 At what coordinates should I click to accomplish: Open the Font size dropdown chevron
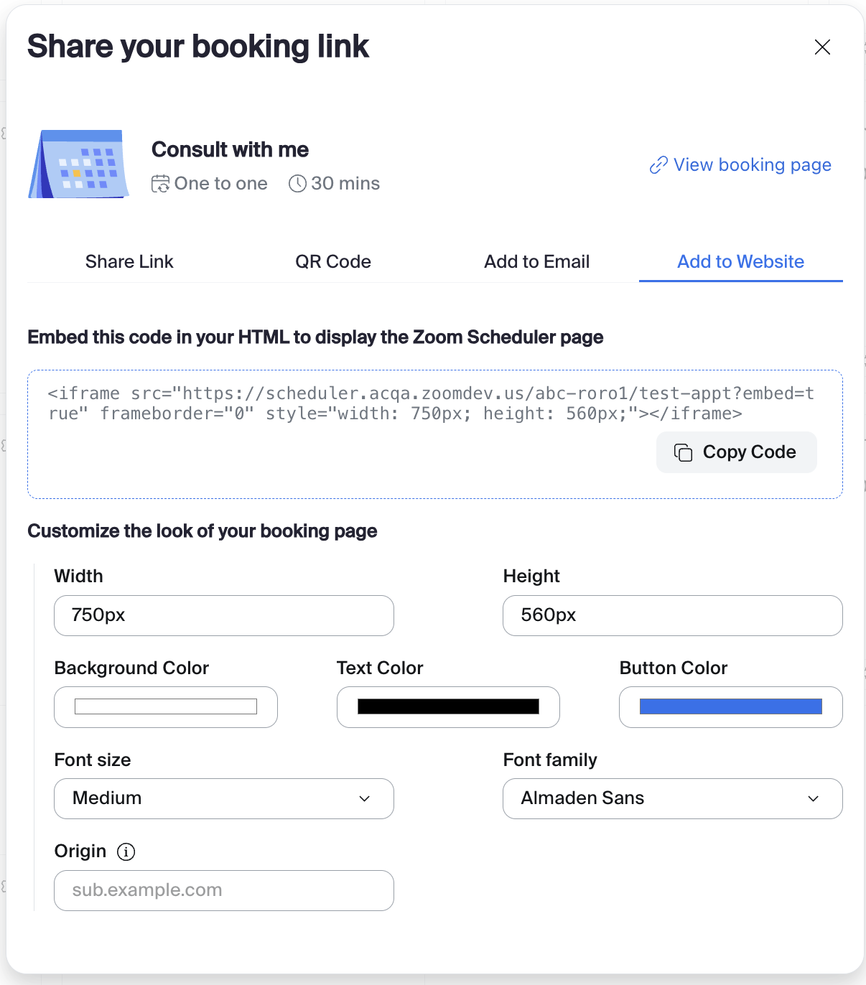(x=365, y=798)
